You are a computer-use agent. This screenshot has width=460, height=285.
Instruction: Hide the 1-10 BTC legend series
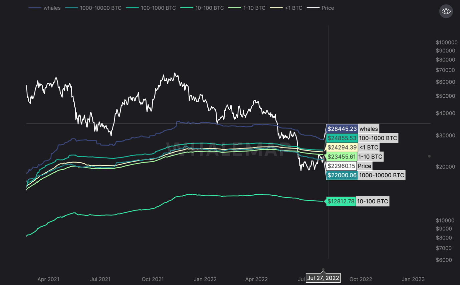click(247, 8)
